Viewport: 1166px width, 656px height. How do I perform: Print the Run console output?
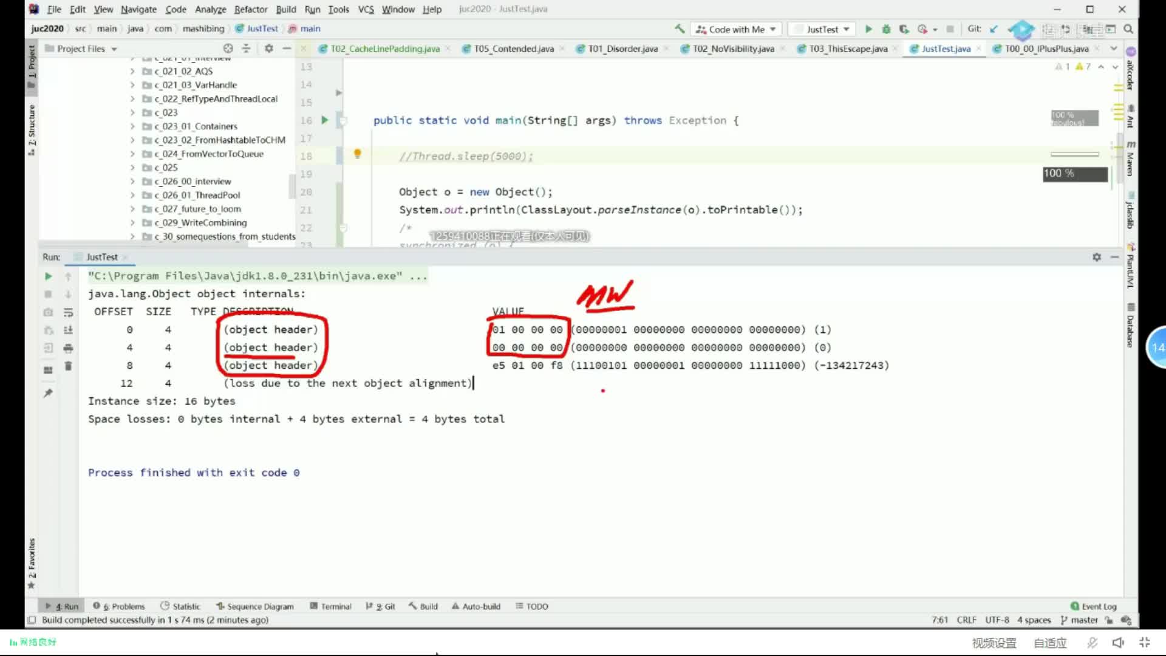point(68,348)
